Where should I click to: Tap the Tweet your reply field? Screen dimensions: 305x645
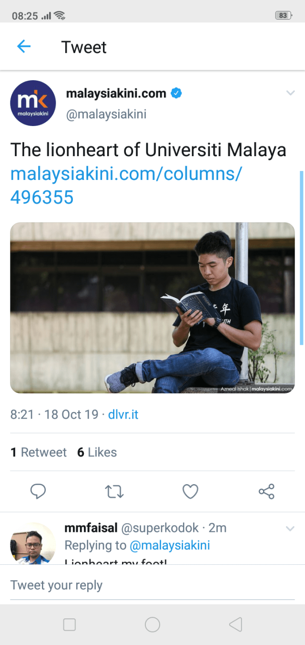click(x=152, y=585)
